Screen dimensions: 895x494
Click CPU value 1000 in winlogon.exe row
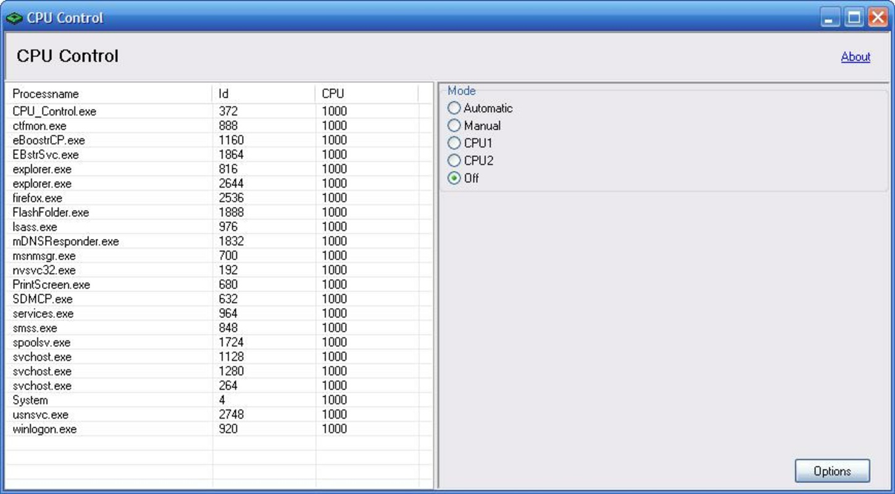335,429
